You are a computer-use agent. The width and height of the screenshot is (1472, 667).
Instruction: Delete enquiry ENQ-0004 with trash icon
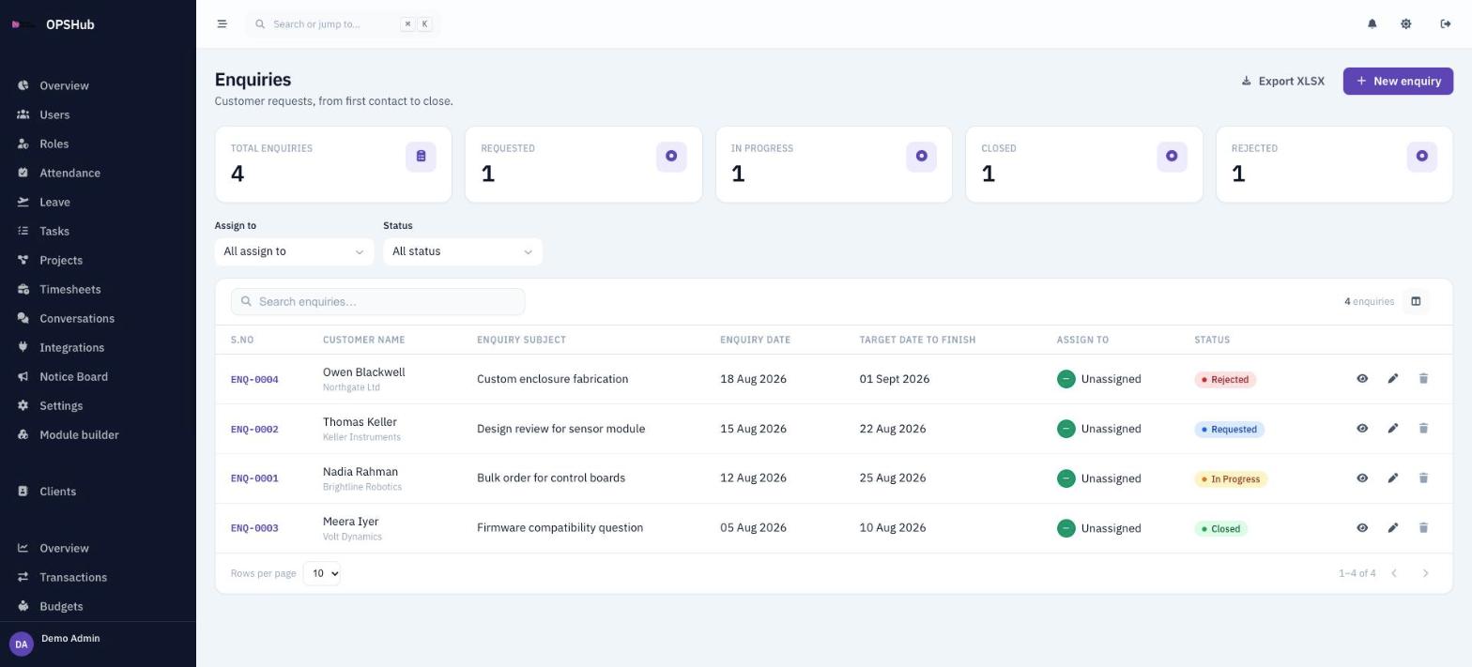pos(1423,379)
